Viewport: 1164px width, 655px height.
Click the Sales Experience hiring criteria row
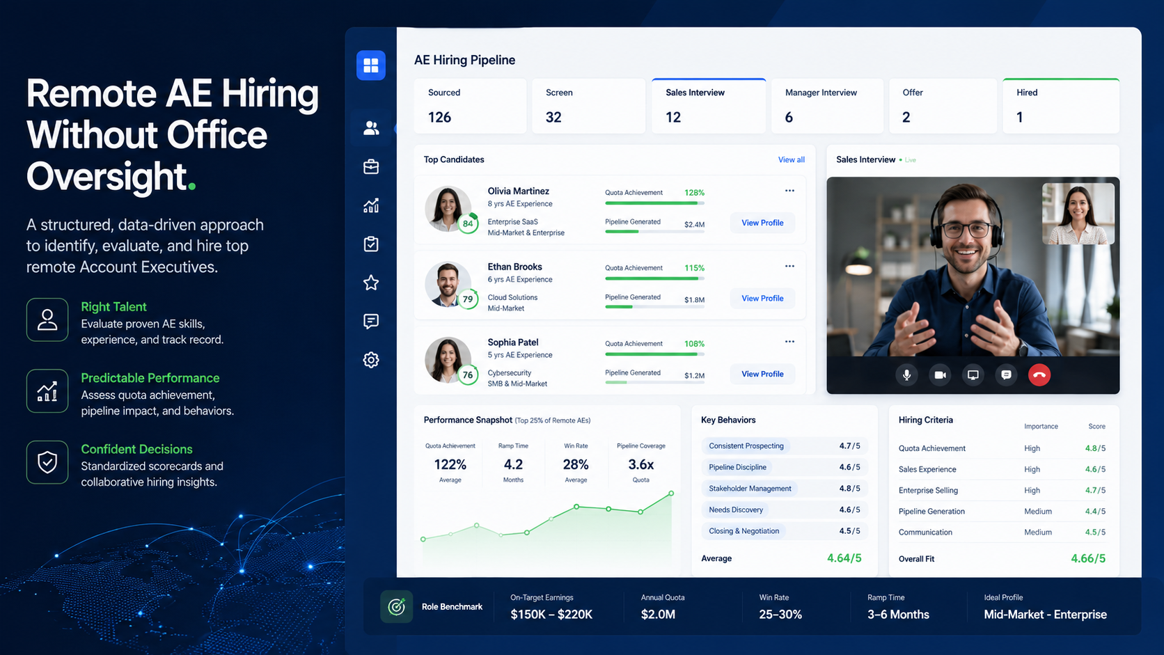pos(1002,469)
